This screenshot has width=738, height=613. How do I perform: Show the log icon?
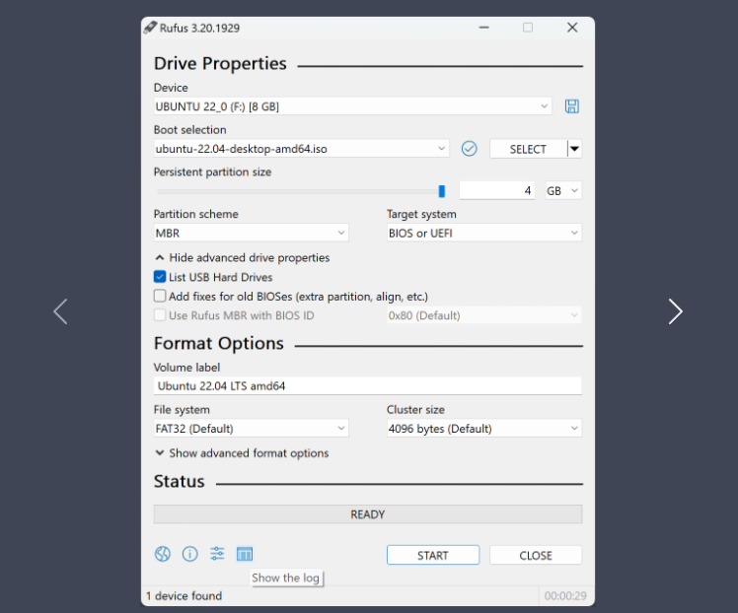(x=245, y=554)
